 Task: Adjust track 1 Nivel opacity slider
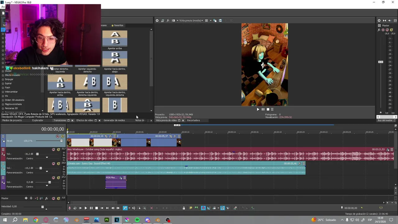click(x=61, y=141)
